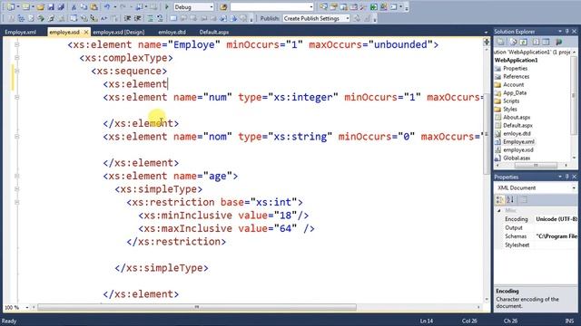Switch to the Default.aspx tab

point(214,33)
